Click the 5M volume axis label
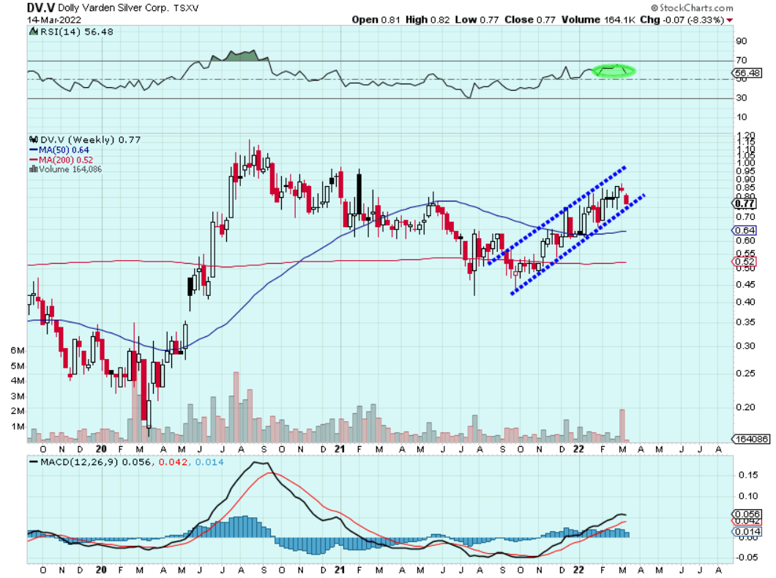 click(x=18, y=366)
